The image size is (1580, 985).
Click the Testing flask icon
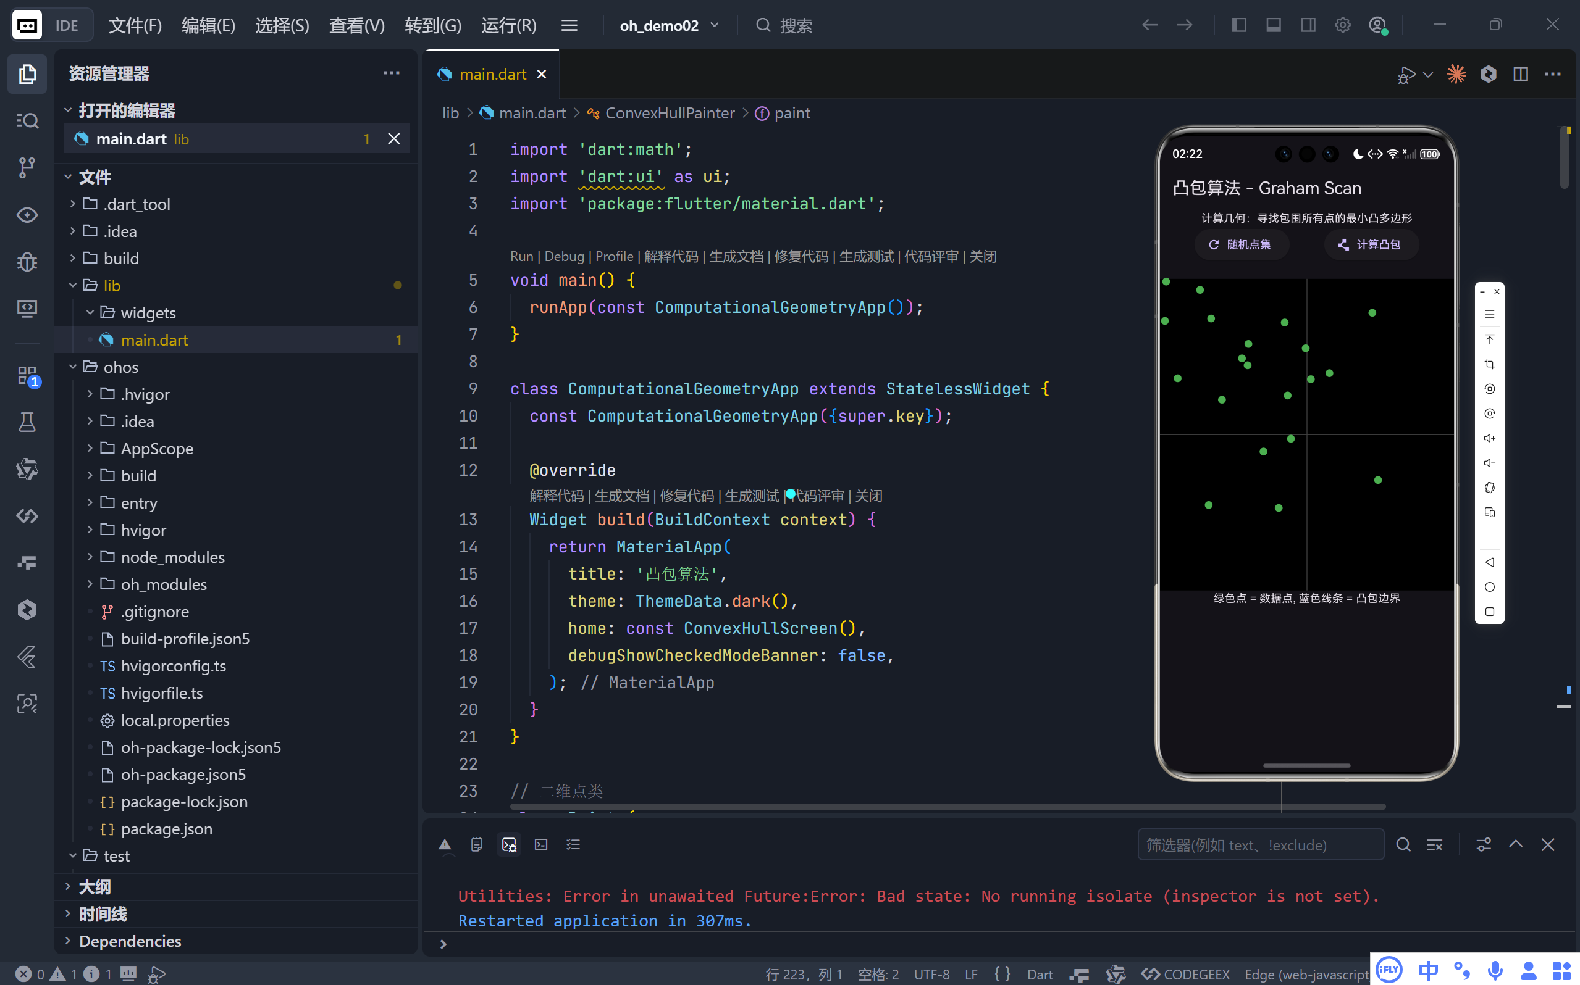pyautogui.click(x=27, y=423)
